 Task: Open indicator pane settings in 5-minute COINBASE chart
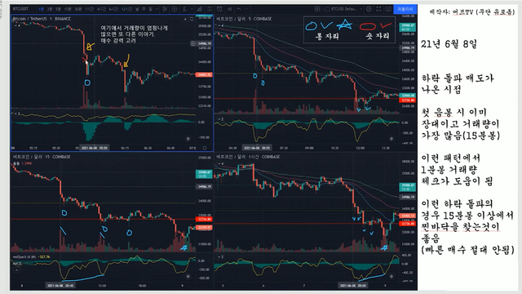[391, 139]
